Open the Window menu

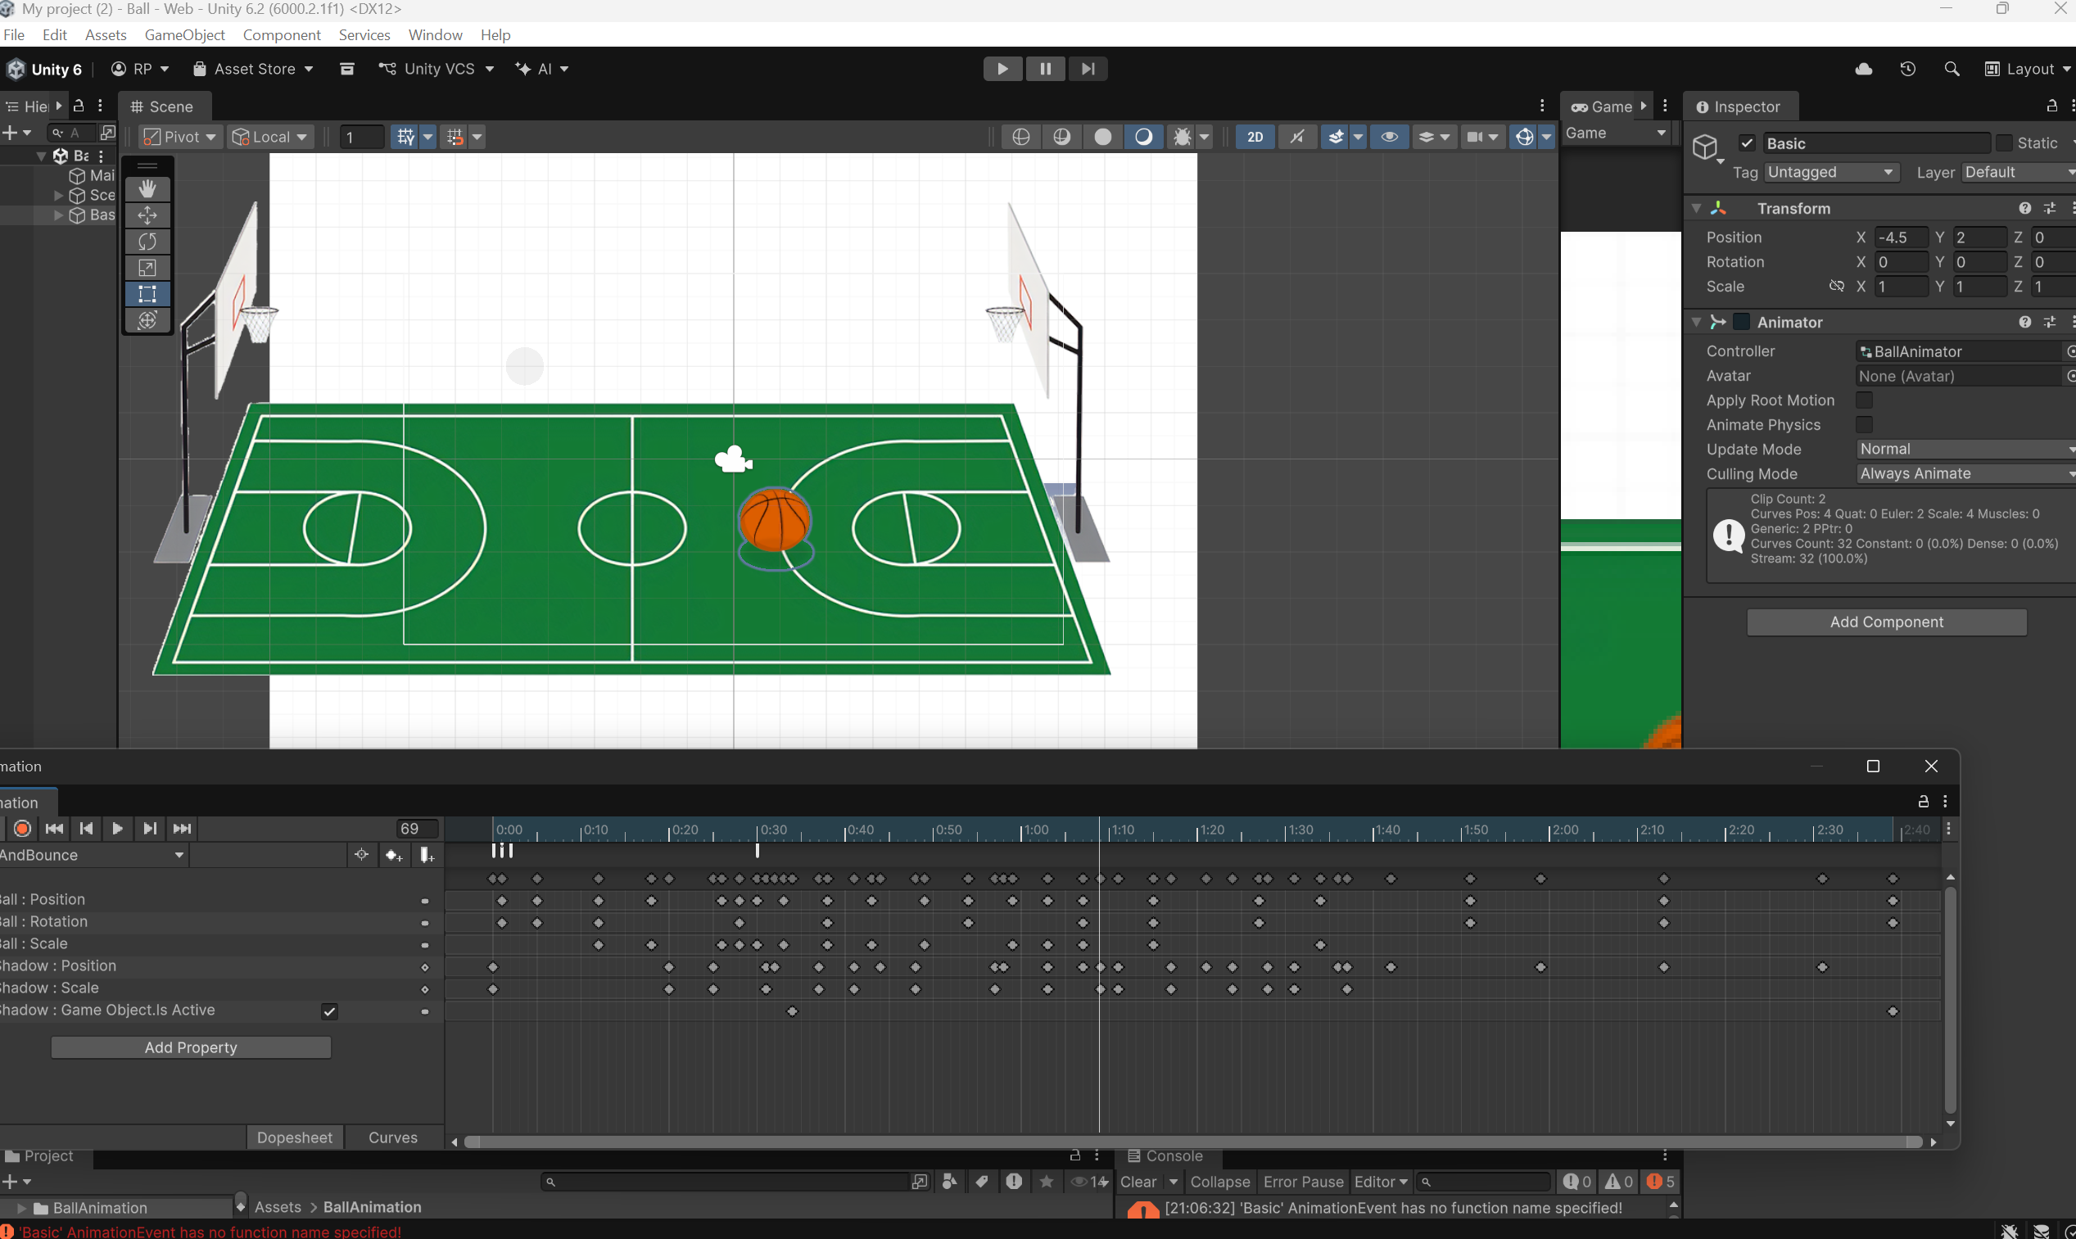[x=435, y=34]
